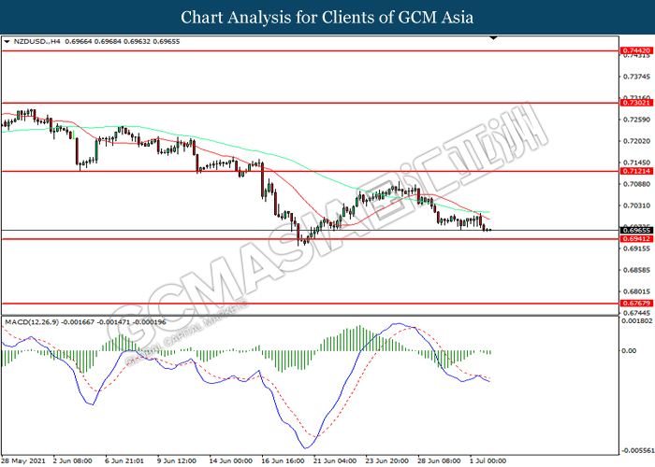
Task: Click the 0.67679 red price label
Action: (x=636, y=304)
